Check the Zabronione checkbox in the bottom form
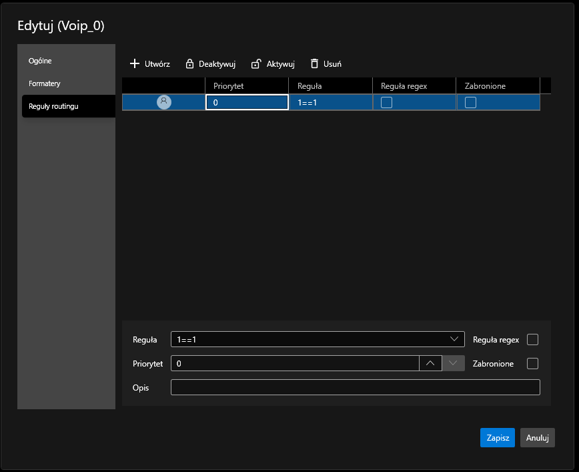 532,363
